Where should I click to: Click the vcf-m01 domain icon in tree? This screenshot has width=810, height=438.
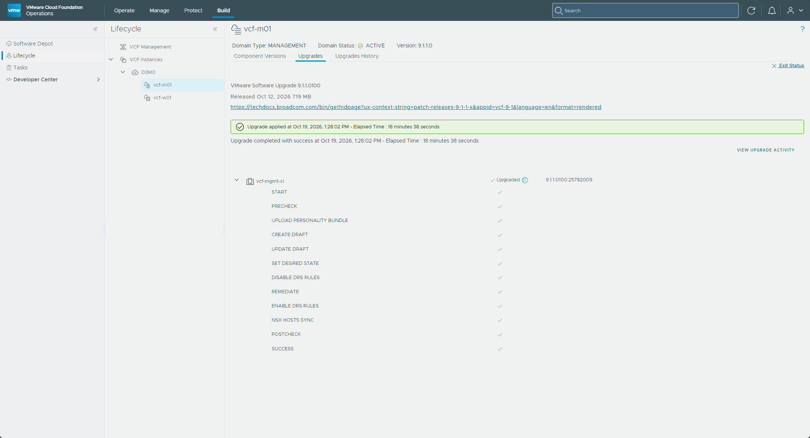[147, 85]
